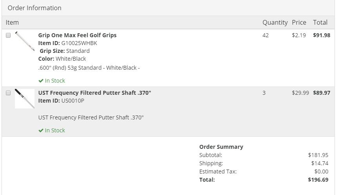Tick the UST Frequency Filtered Putter Shaft checkbox
The height and width of the screenshot is (195, 347).
tap(8, 93)
